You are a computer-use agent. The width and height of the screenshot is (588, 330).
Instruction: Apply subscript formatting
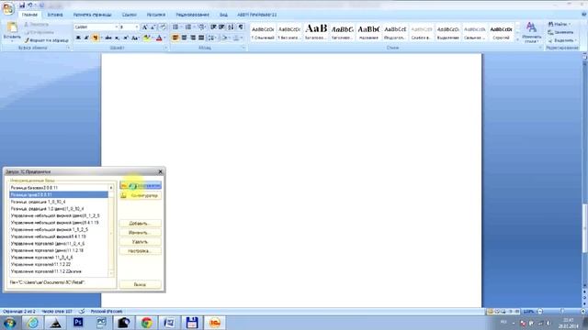(x=117, y=38)
